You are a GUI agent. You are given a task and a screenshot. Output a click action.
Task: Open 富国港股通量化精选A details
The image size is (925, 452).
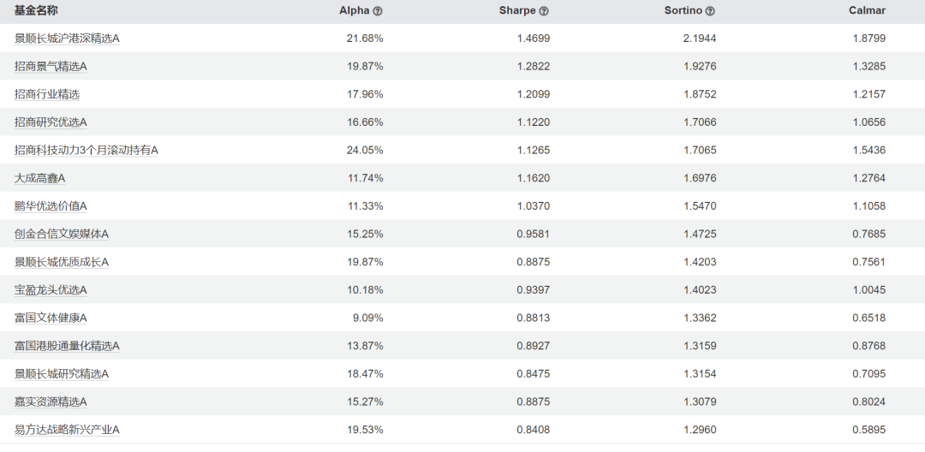click(x=67, y=346)
